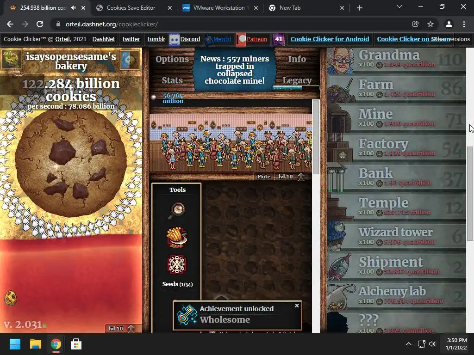Open the Discord link
474x355 pixels.
(x=190, y=39)
